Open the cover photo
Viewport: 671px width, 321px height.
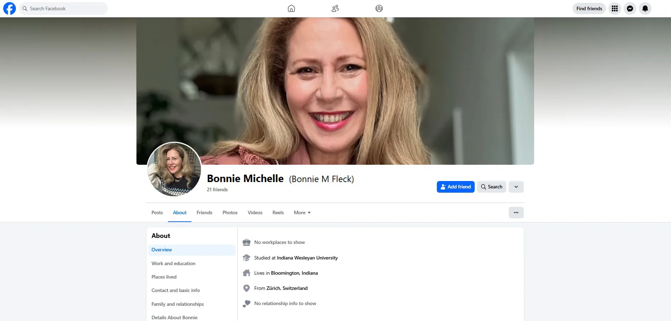335,91
